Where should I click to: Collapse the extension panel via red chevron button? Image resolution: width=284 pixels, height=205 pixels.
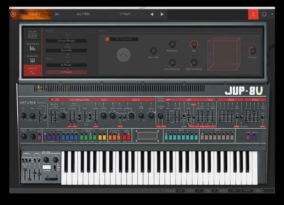click(x=253, y=14)
